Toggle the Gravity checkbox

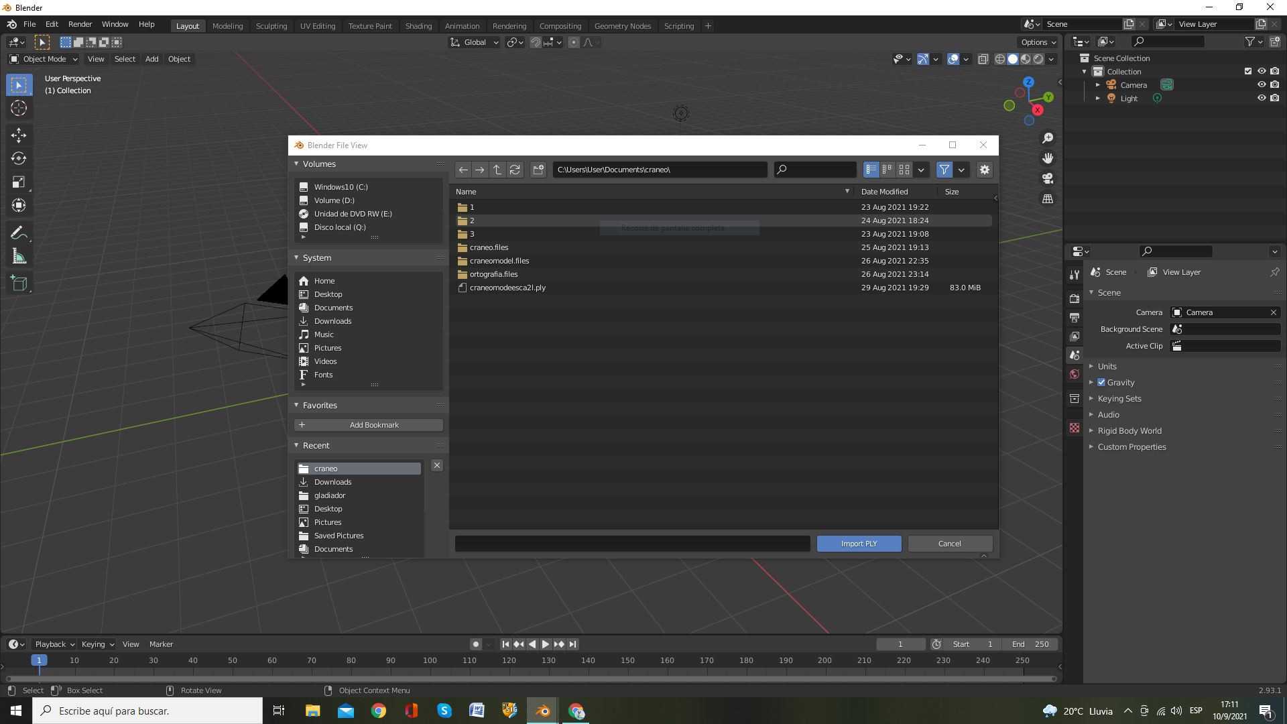1101,382
